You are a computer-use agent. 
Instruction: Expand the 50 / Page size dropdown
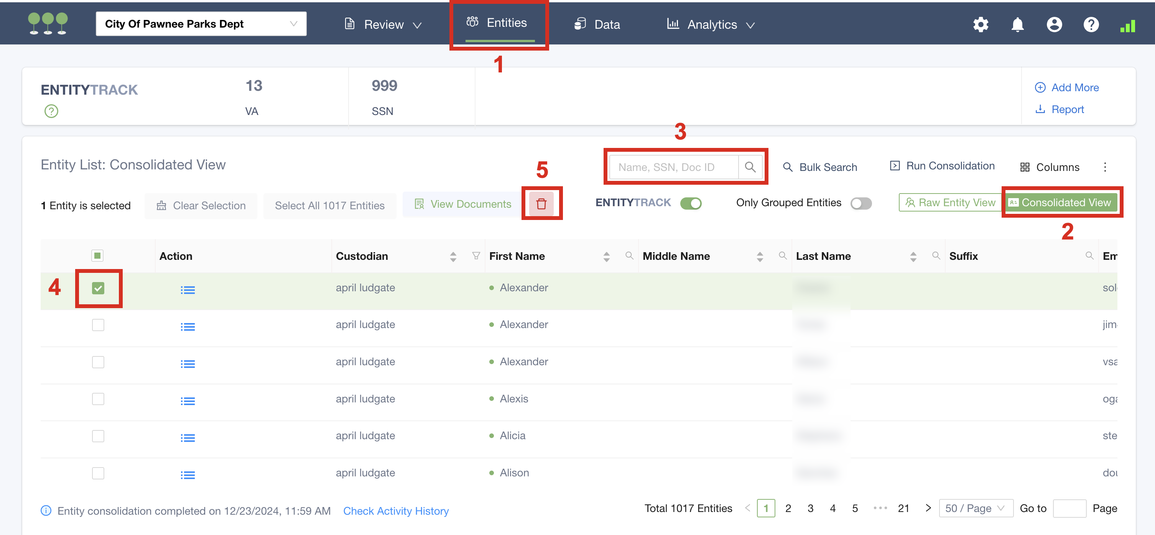[x=975, y=508]
